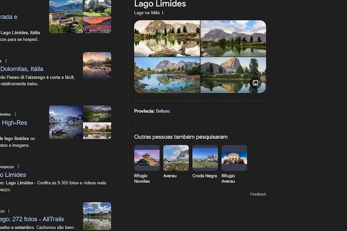The image size is (347, 231).
Task: Select the Croda Negra suggestion card
Action: 205,162
